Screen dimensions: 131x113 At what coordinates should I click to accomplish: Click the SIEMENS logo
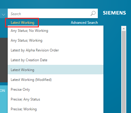tap(114, 13)
